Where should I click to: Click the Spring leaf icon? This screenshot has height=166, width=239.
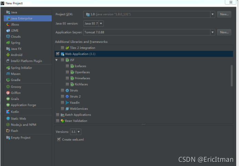[x=8, y=43]
